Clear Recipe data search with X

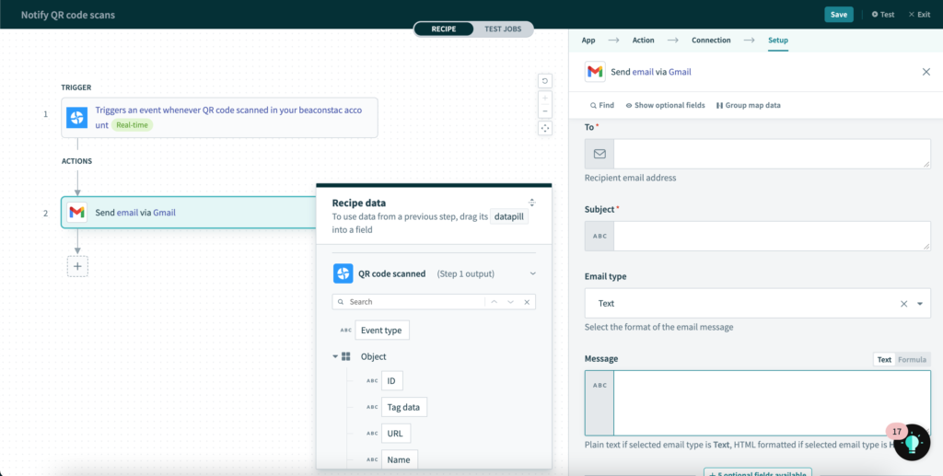(527, 302)
